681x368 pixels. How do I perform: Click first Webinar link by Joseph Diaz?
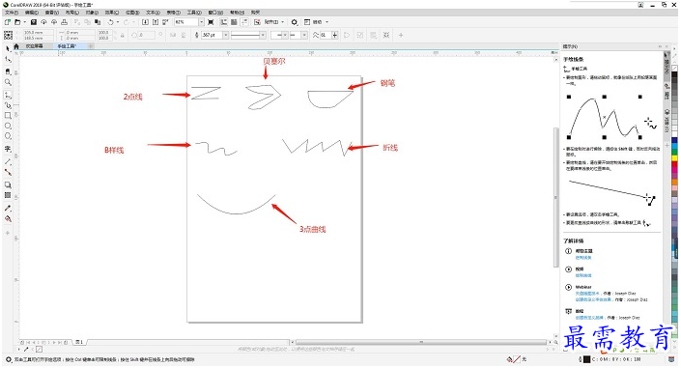587,294
